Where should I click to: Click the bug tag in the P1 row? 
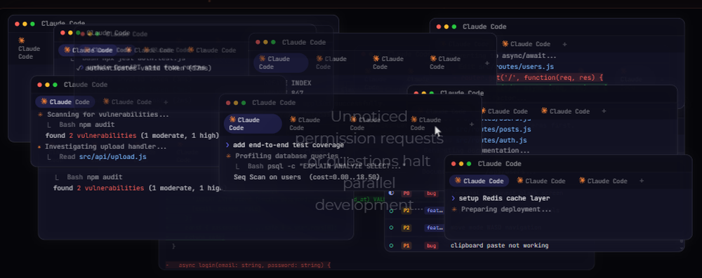click(x=431, y=245)
